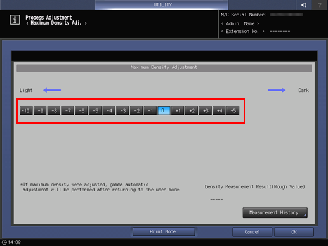
Task: Click the Admin. Name label
Action: pos(240,23)
